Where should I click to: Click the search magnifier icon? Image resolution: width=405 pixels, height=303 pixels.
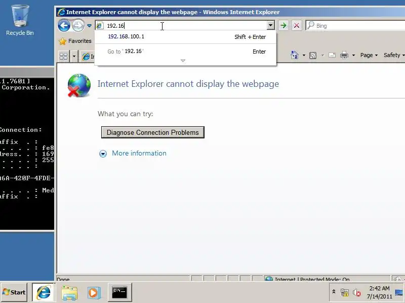click(x=311, y=25)
